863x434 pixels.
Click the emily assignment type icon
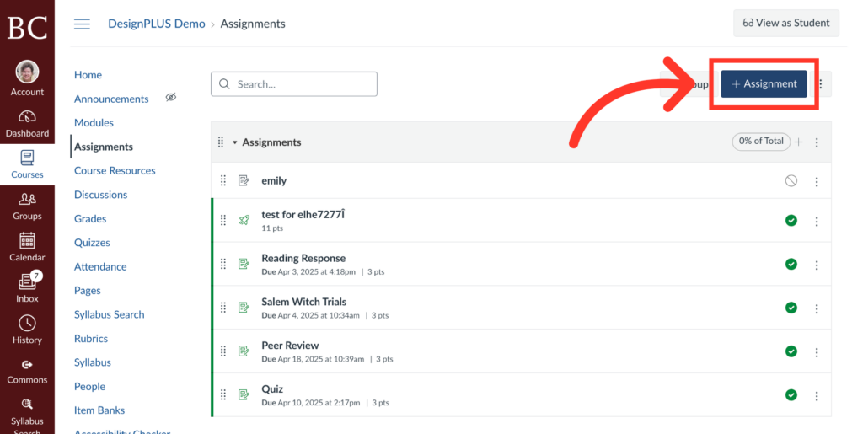(244, 180)
